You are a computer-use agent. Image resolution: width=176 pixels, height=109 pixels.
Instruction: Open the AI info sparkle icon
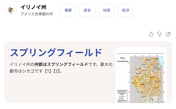(x=168, y=34)
